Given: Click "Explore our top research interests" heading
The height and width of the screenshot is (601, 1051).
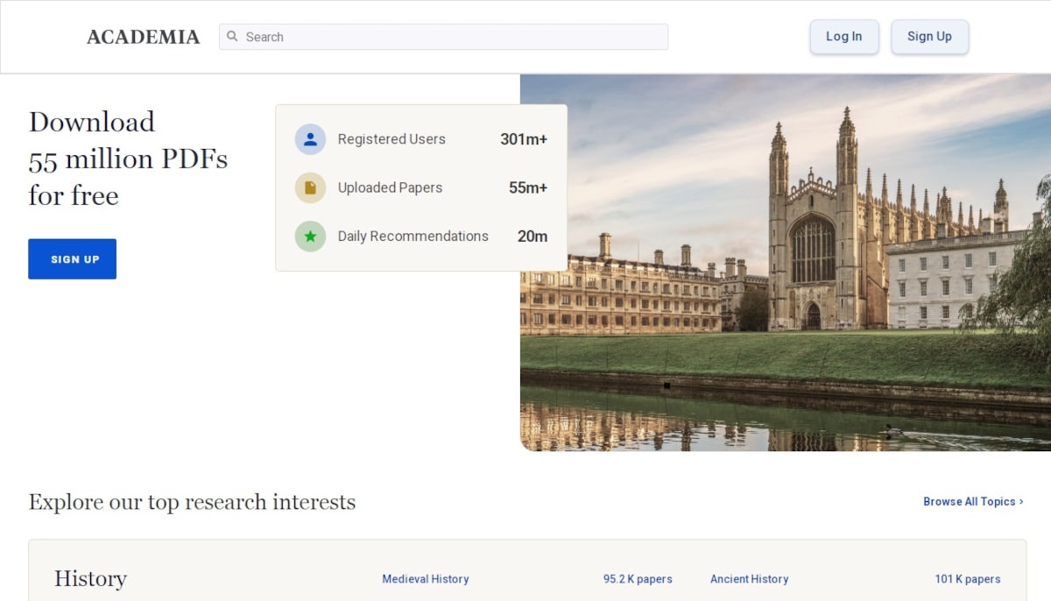Looking at the screenshot, I should [x=192, y=502].
